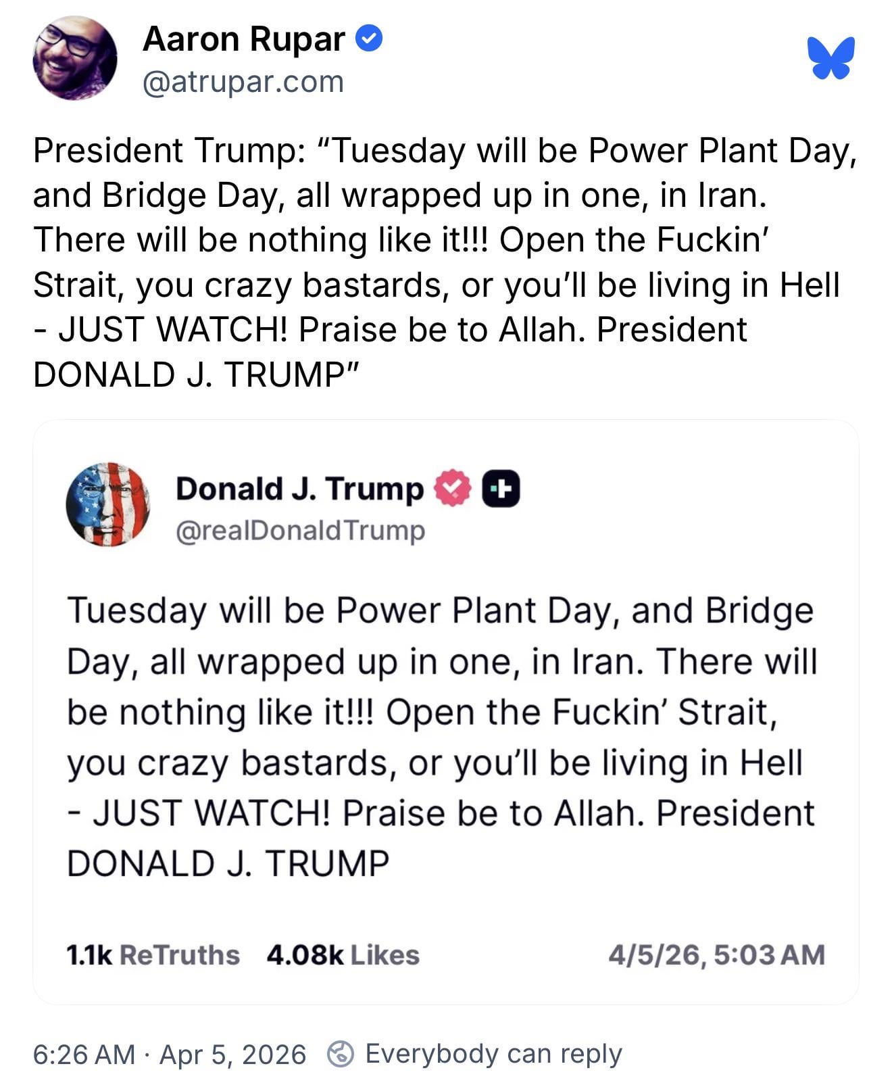892x1085 pixels.
Task: Click the 4/5/26, 5:03 AM timestamp
Action: pos(716,955)
